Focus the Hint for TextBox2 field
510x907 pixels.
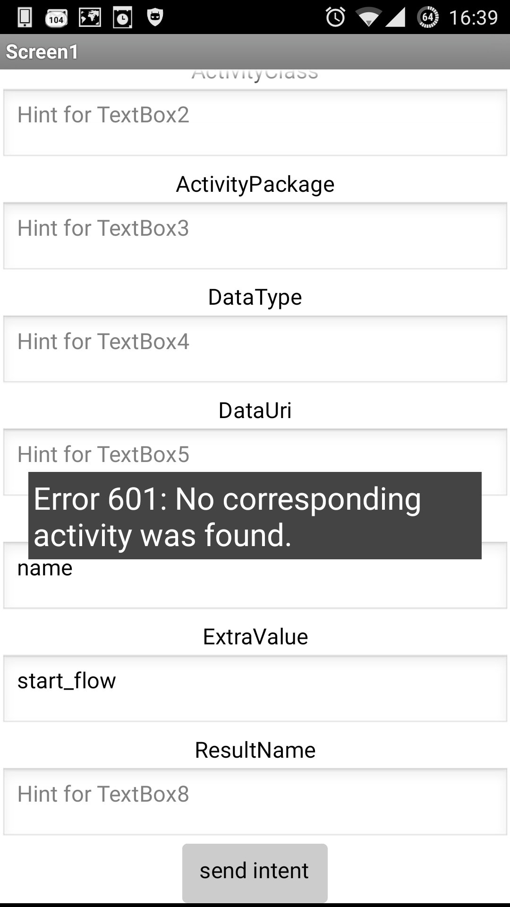pos(255,123)
